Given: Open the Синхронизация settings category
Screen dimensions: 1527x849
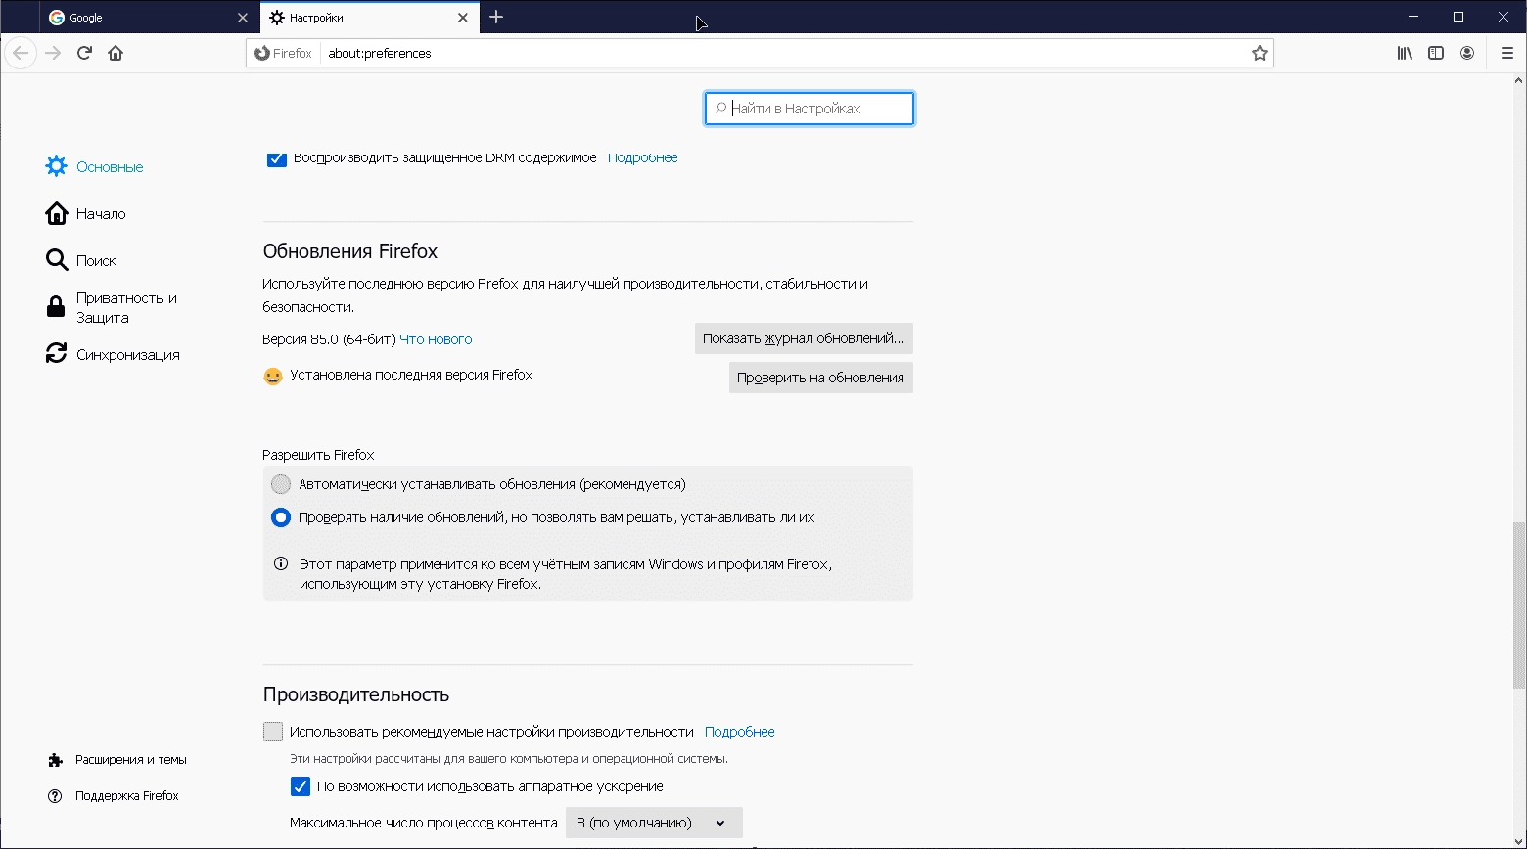Looking at the screenshot, I should point(113,354).
